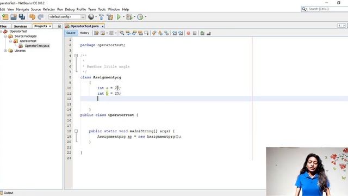Click the Last Edit icon in the editor toolbar
Screen dimensions: 348x196
pyautogui.click(x=97, y=33)
